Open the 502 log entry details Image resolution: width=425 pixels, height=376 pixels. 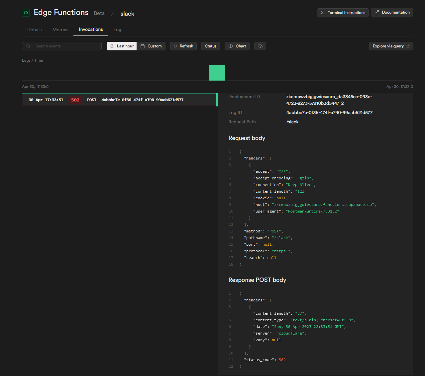(120, 99)
